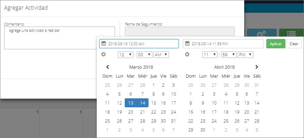The height and width of the screenshot is (138, 304).
Task: Click the gears icon button behind dialog
Action: [262, 33]
